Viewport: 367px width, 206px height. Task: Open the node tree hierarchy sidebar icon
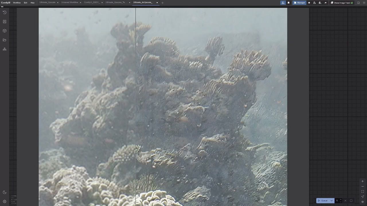(x=5, y=49)
